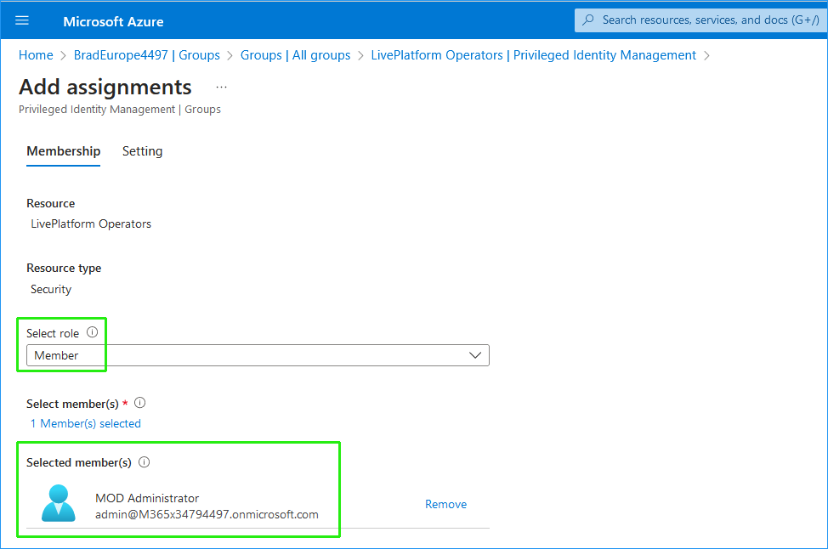828x549 pixels.
Task: Click the Privileged Identity Management | Groups subtitle
Action: [x=120, y=110]
